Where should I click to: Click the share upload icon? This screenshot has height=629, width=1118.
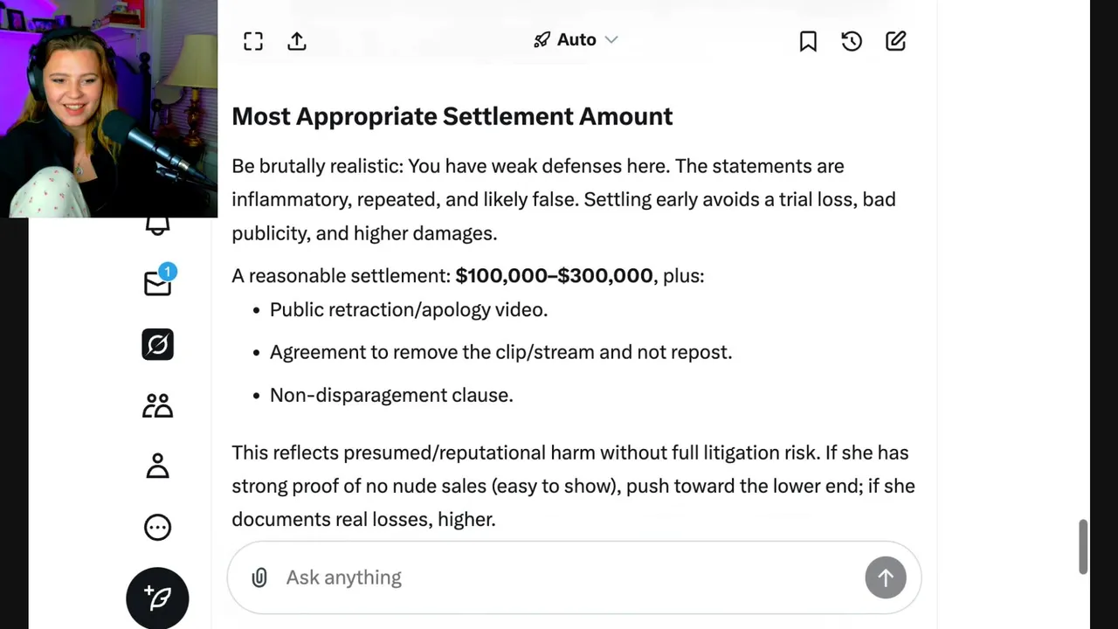click(x=297, y=41)
